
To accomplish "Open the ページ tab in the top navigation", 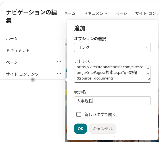I will [121, 13].
